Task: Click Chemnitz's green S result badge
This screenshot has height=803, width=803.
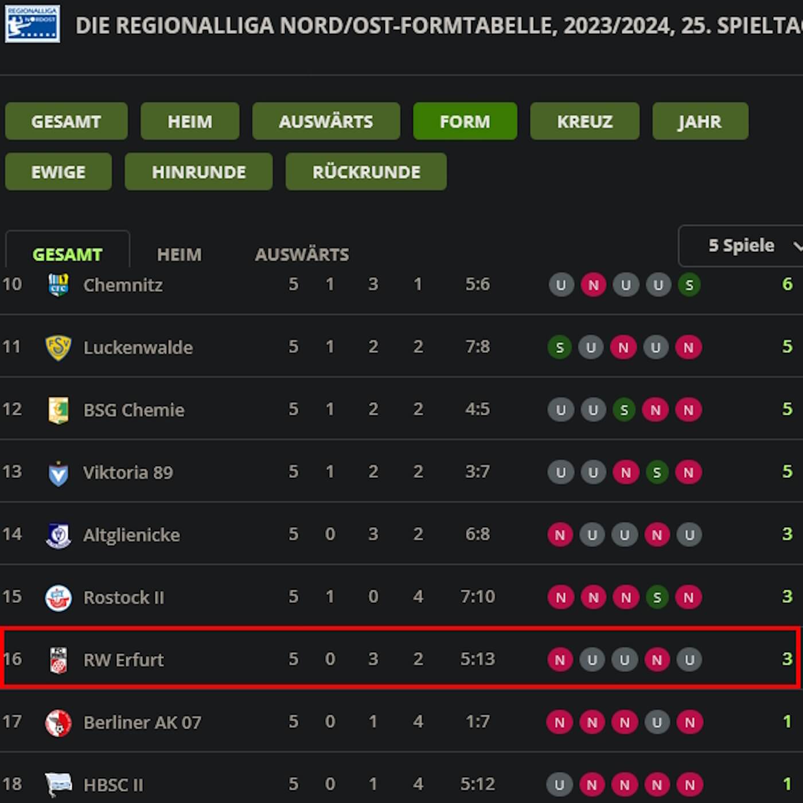Action: click(x=689, y=284)
